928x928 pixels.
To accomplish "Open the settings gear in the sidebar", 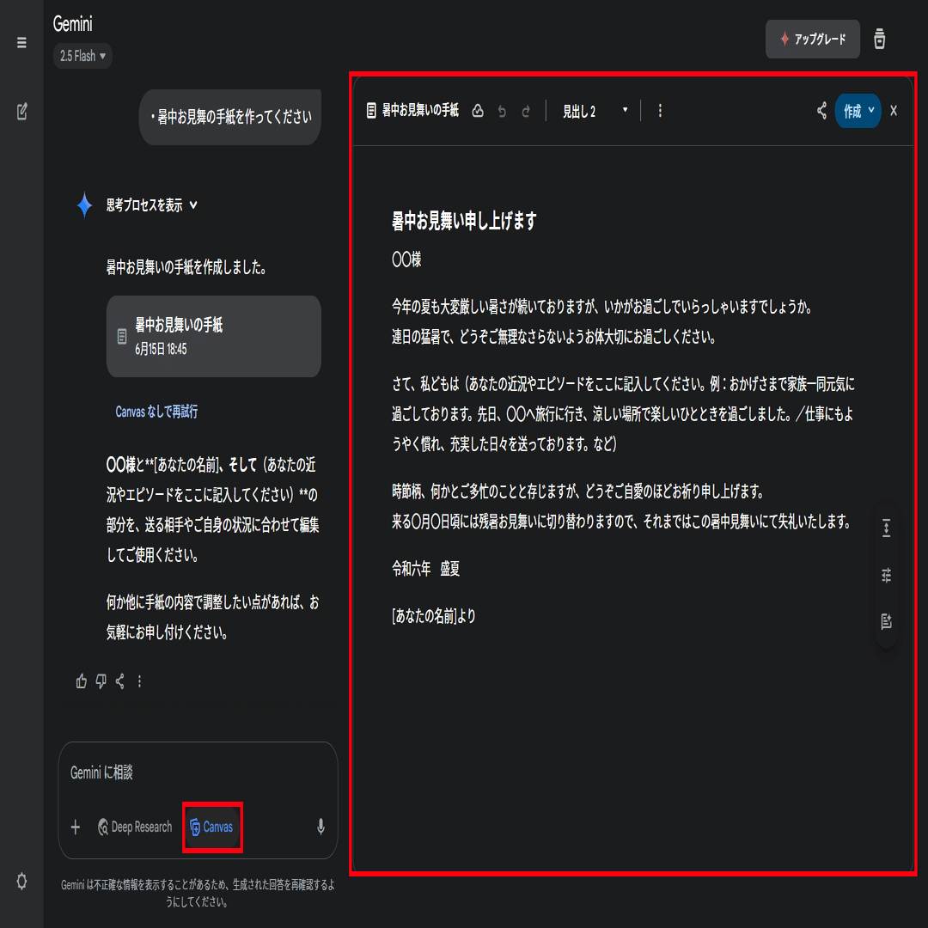I will pyautogui.click(x=21, y=881).
